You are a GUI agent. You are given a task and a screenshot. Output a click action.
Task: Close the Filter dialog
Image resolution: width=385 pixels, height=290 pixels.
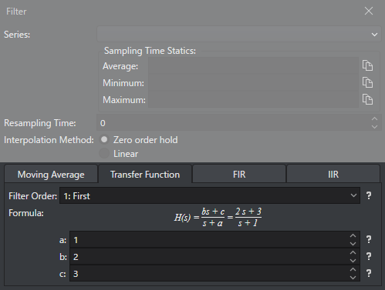[x=369, y=11]
